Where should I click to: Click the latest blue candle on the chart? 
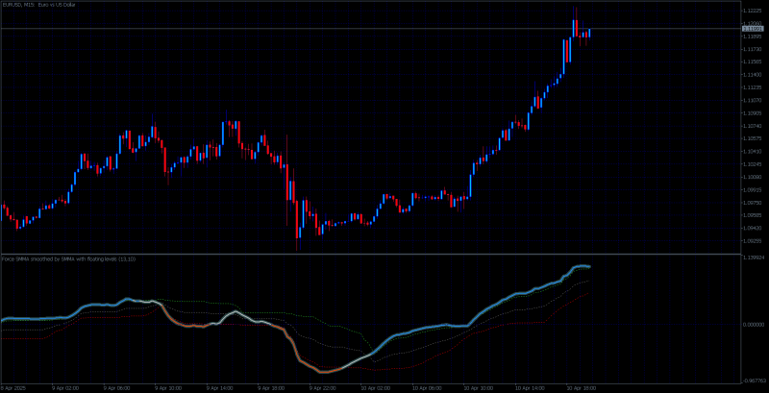pyautogui.click(x=589, y=33)
